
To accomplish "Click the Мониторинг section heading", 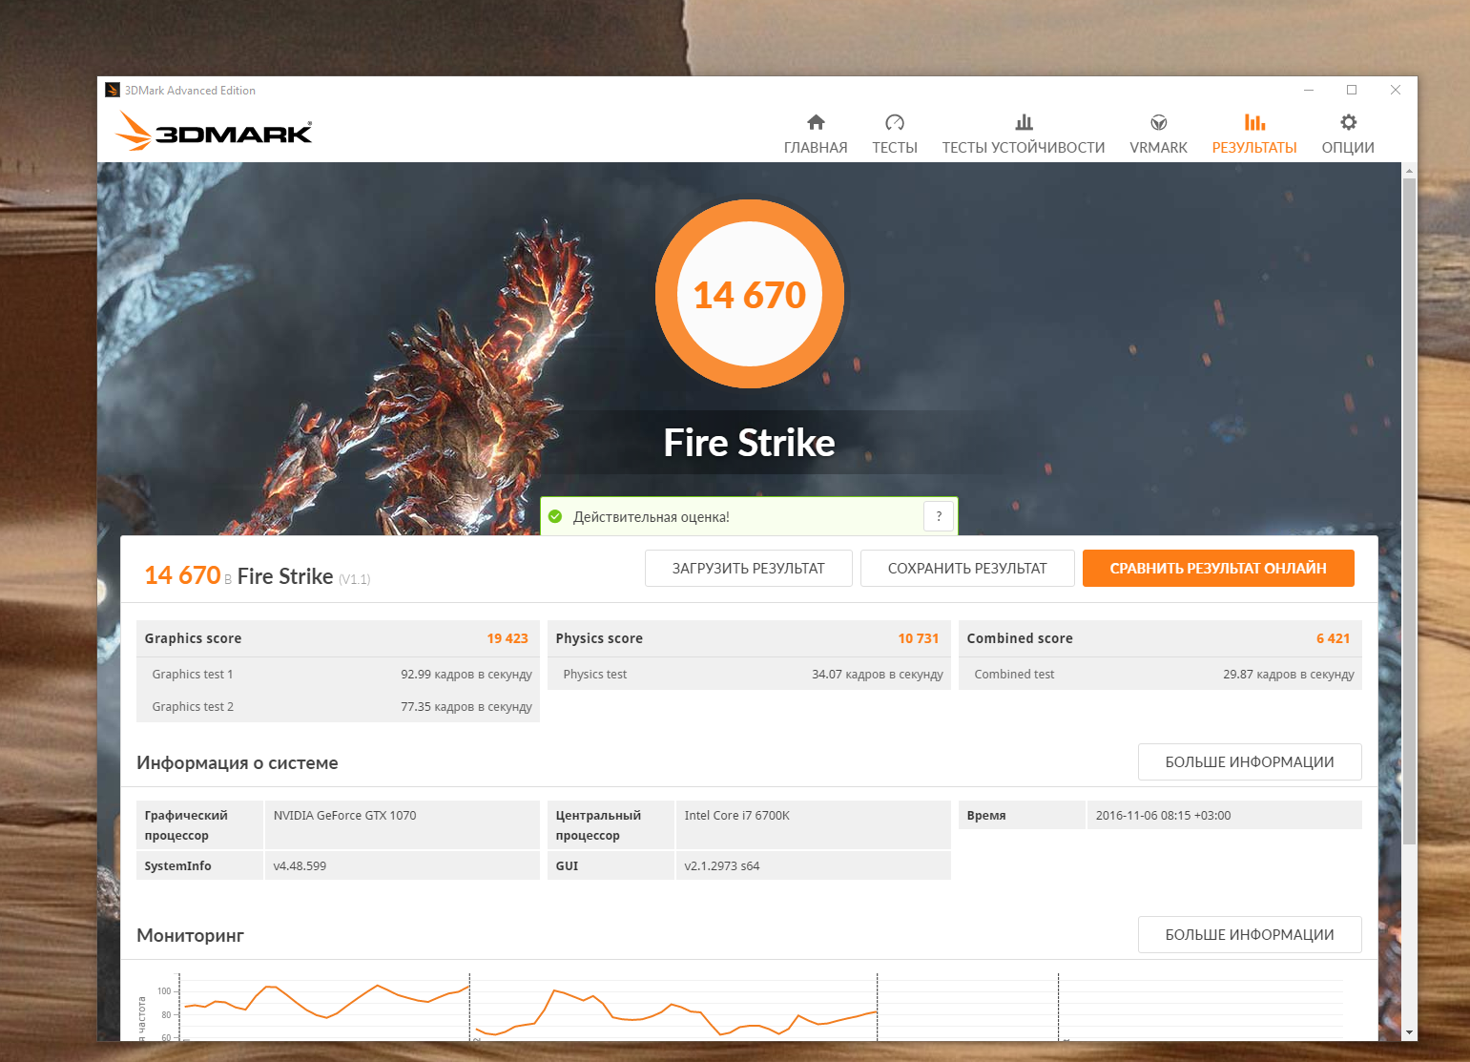I will click(x=191, y=935).
